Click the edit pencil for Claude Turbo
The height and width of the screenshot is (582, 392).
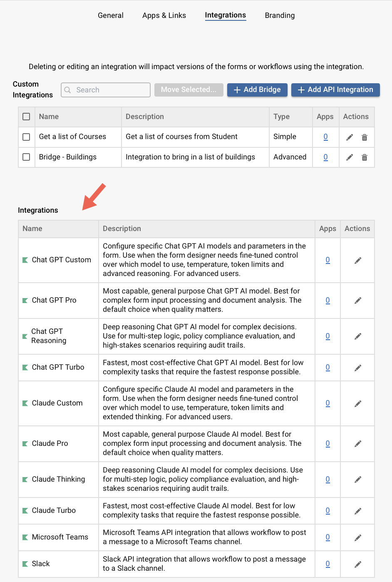357,510
